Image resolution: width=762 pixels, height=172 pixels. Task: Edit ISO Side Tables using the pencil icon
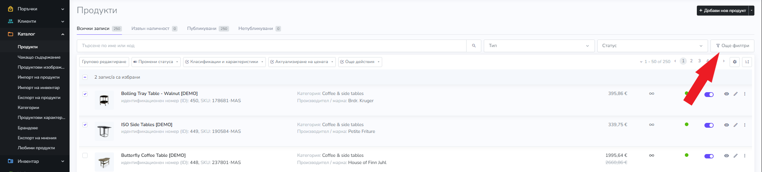[736, 125]
